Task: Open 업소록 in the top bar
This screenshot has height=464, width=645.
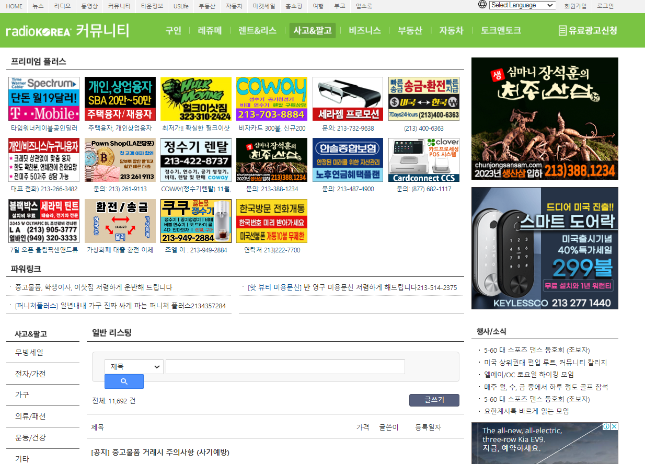Action: (364, 6)
